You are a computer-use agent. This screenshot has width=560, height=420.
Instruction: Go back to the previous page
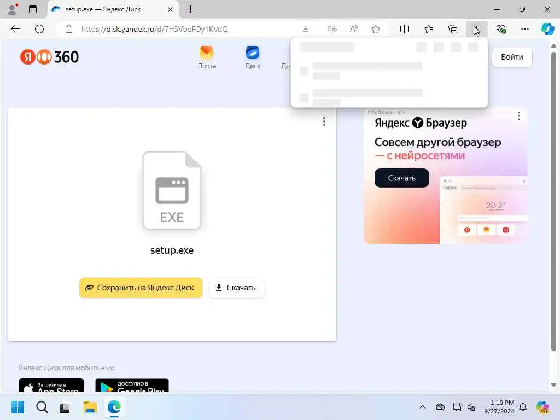point(15,29)
